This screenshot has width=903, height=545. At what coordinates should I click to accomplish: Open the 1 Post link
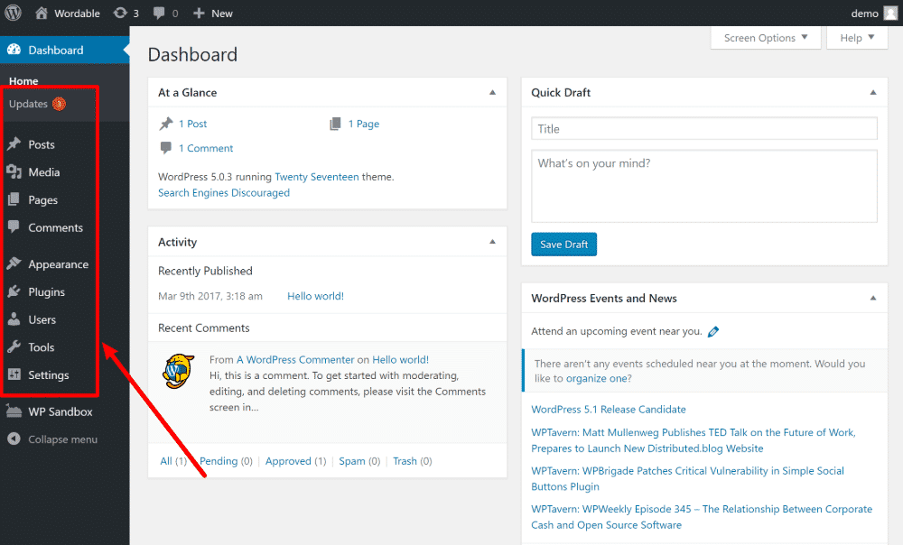pos(192,124)
